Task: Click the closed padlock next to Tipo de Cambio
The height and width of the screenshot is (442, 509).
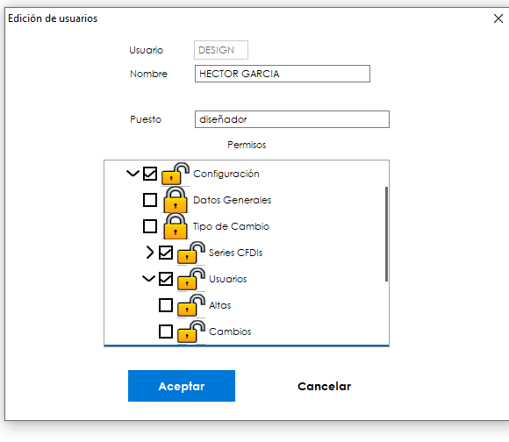Action: 176,226
